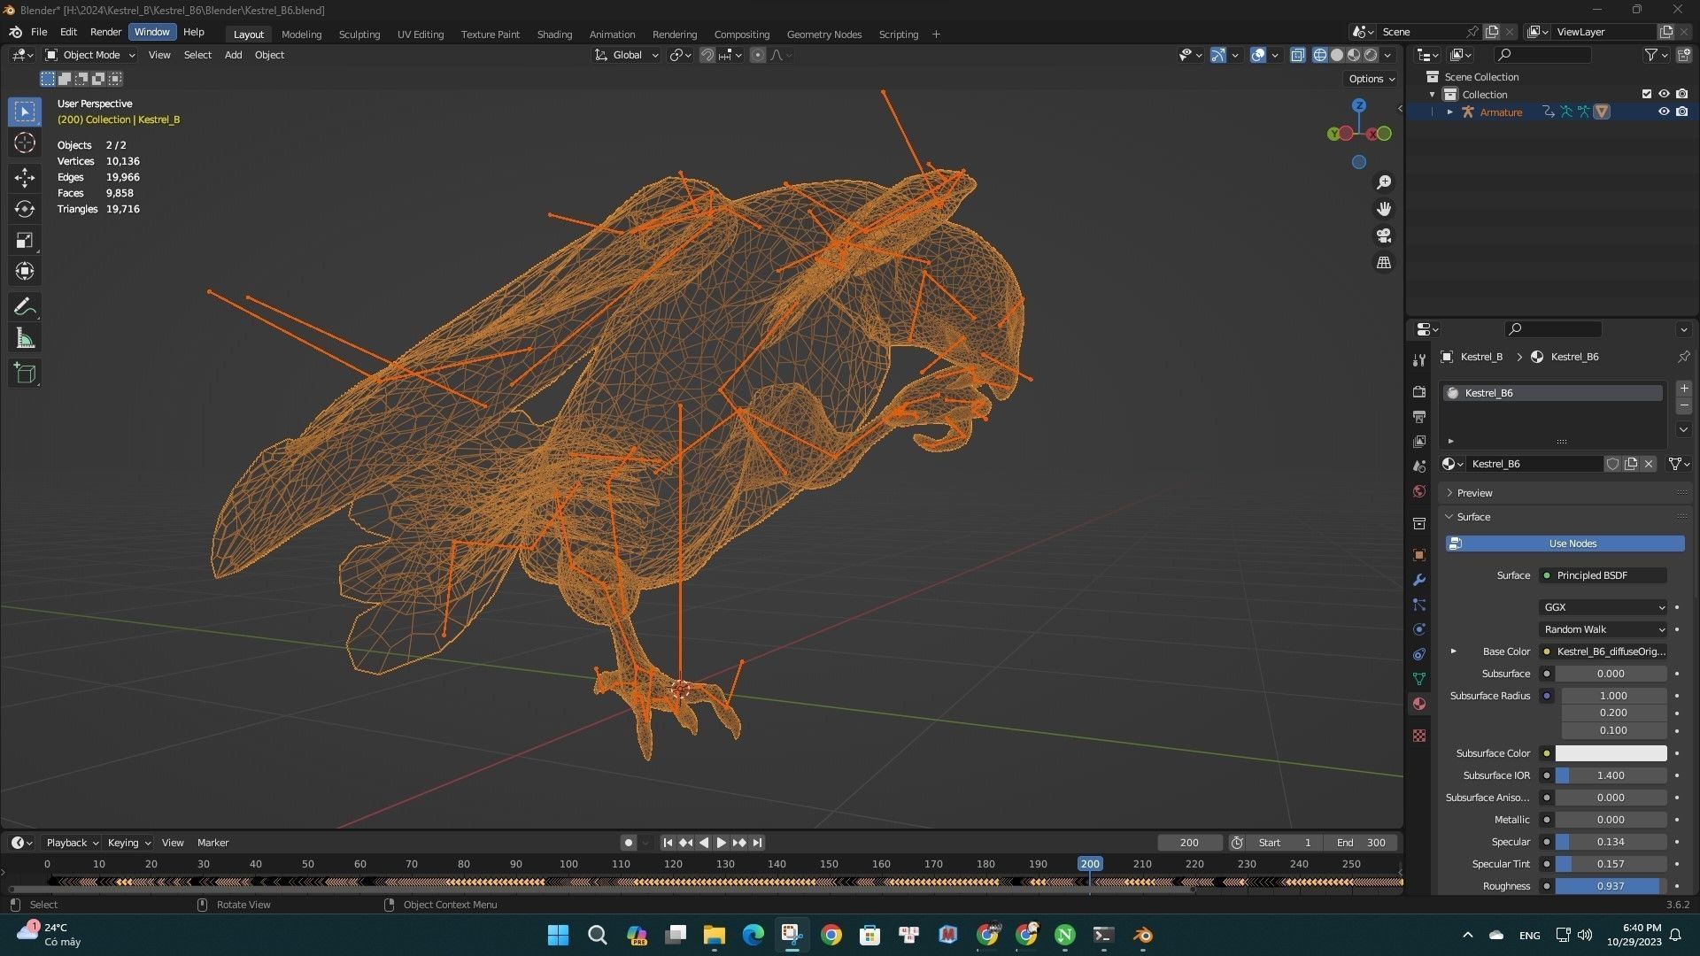Uncheck Collection exclude checkbox
This screenshot has height=956, width=1700.
click(x=1646, y=94)
